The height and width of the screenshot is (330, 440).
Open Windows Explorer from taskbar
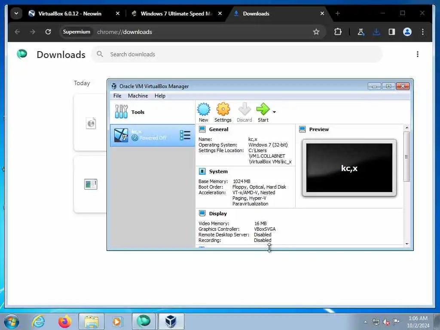pos(92,321)
